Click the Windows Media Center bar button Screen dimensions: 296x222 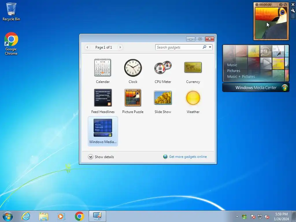pyautogui.click(x=256, y=88)
